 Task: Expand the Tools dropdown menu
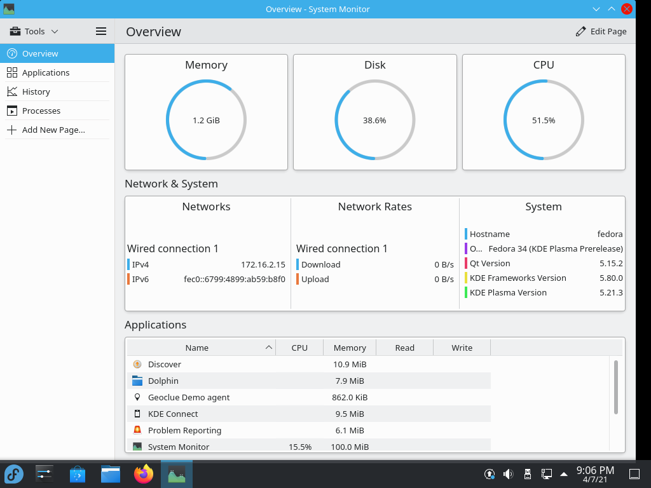[34, 31]
